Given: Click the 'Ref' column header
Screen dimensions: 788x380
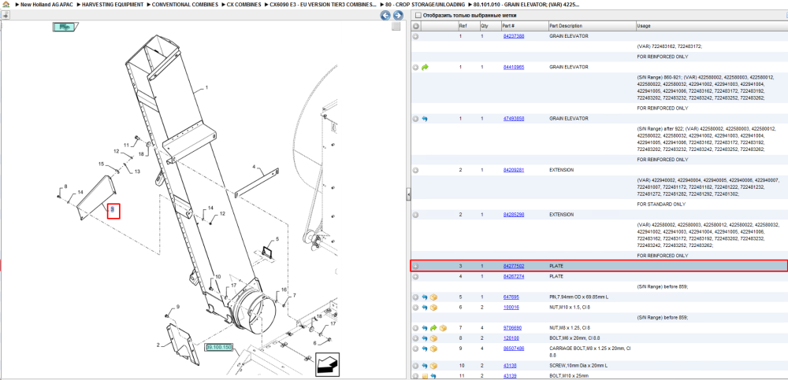Looking at the screenshot, I should pos(468,26).
